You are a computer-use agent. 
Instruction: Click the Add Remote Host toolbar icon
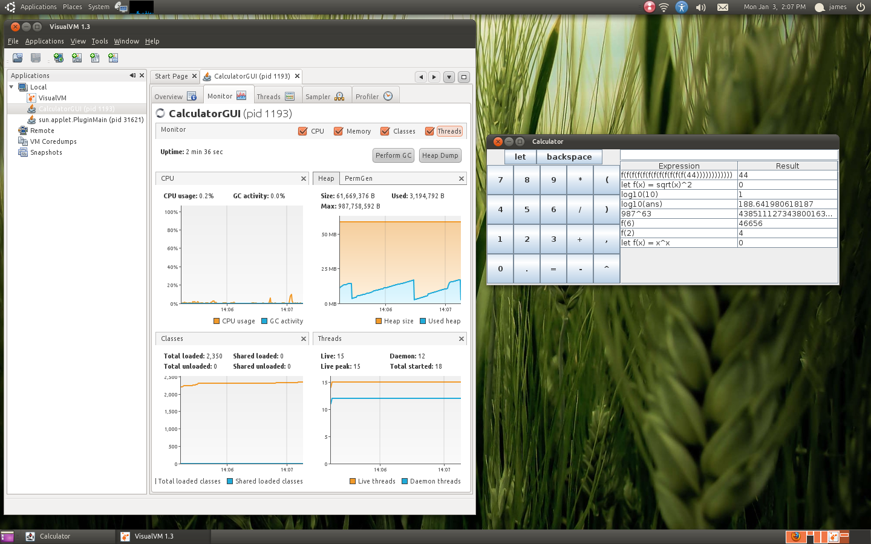[59, 58]
